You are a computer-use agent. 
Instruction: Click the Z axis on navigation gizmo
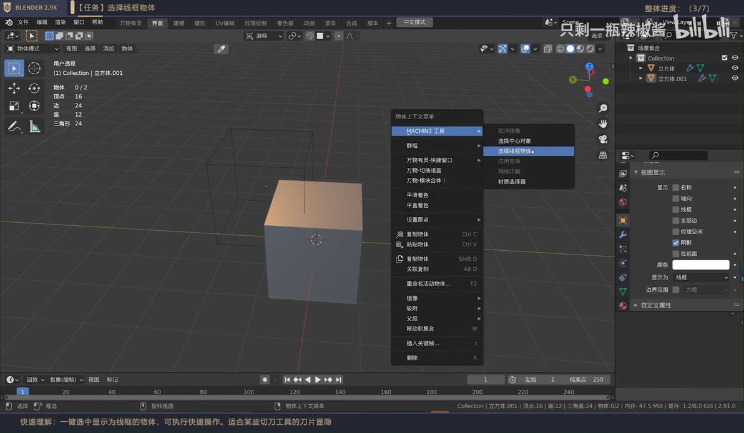click(x=589, y=67)
